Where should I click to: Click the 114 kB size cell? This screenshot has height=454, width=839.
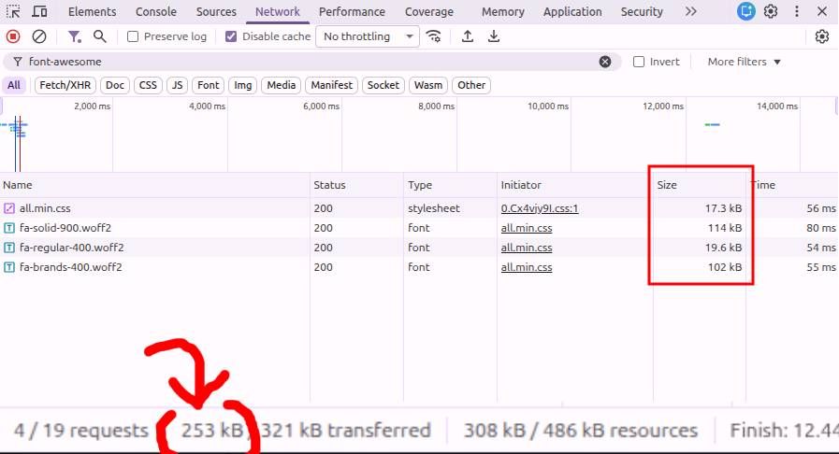click(725, 228)
